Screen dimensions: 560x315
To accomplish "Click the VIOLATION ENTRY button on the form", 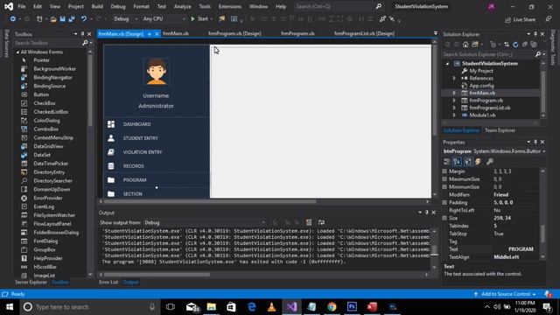I will tap(157, 152).
